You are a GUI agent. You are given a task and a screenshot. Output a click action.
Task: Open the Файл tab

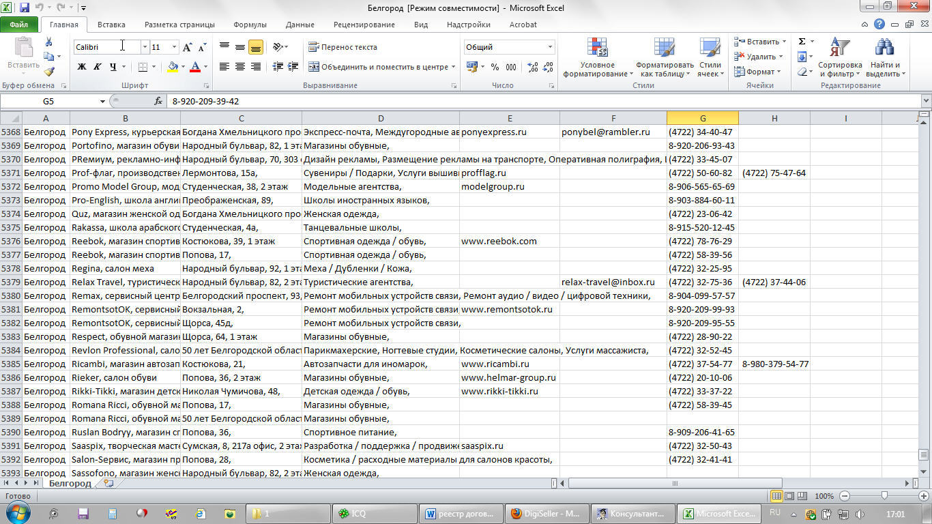(19, 25)
